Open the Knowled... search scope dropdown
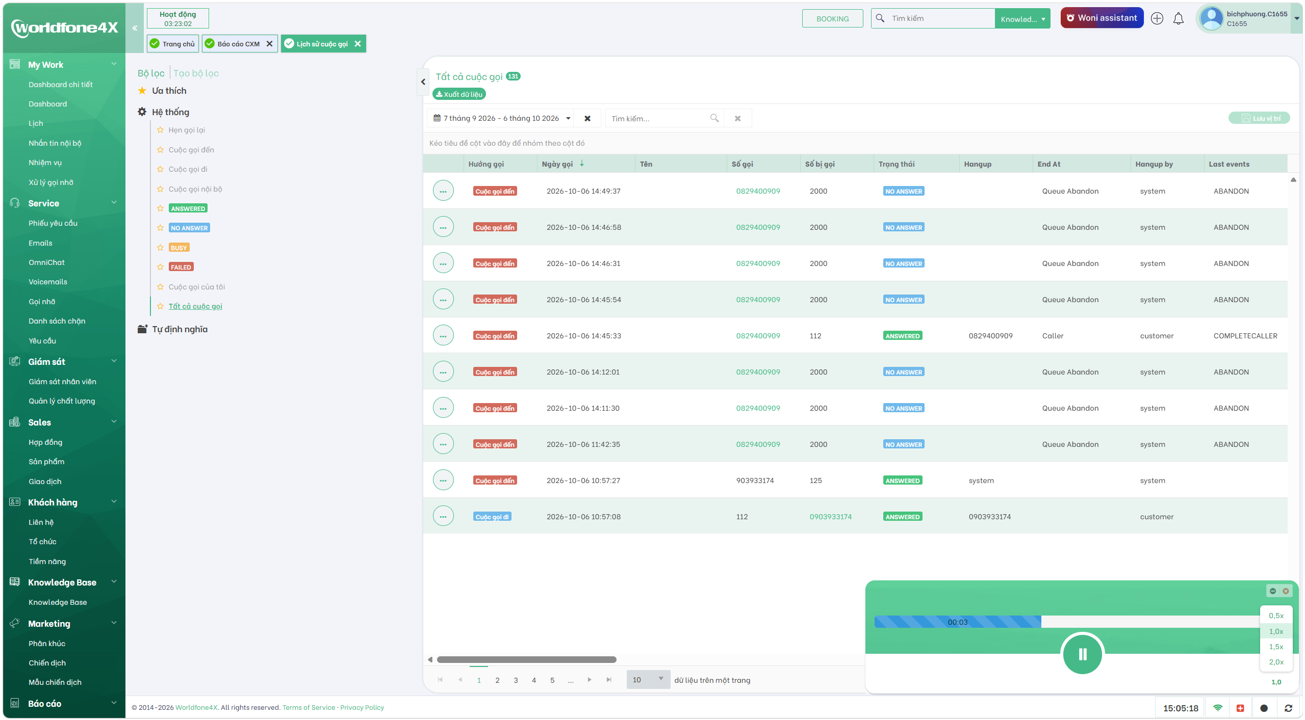Viewport: 1305px width, 720px height. point(1022,19)
